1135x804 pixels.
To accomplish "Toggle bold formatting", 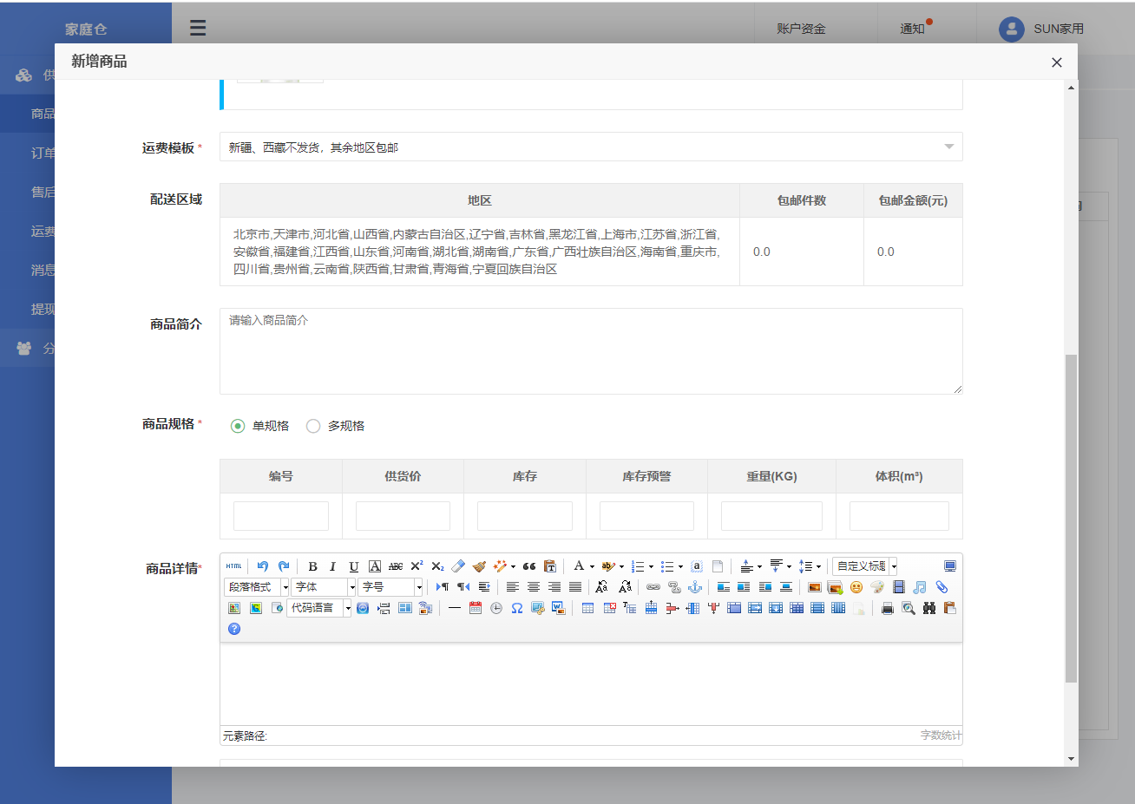I will tap(312, 566).
